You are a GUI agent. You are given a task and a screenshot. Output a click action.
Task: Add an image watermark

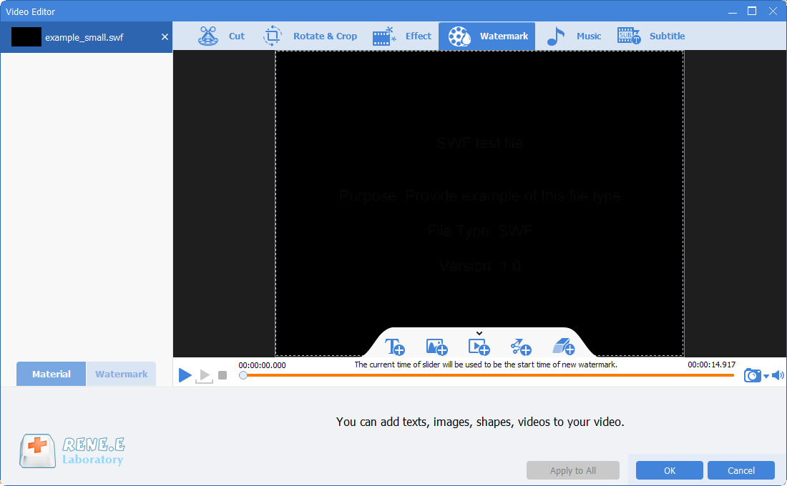point(436,347)
